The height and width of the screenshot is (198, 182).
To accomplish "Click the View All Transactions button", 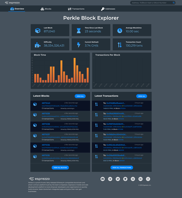I will click(x=122, y=168).
